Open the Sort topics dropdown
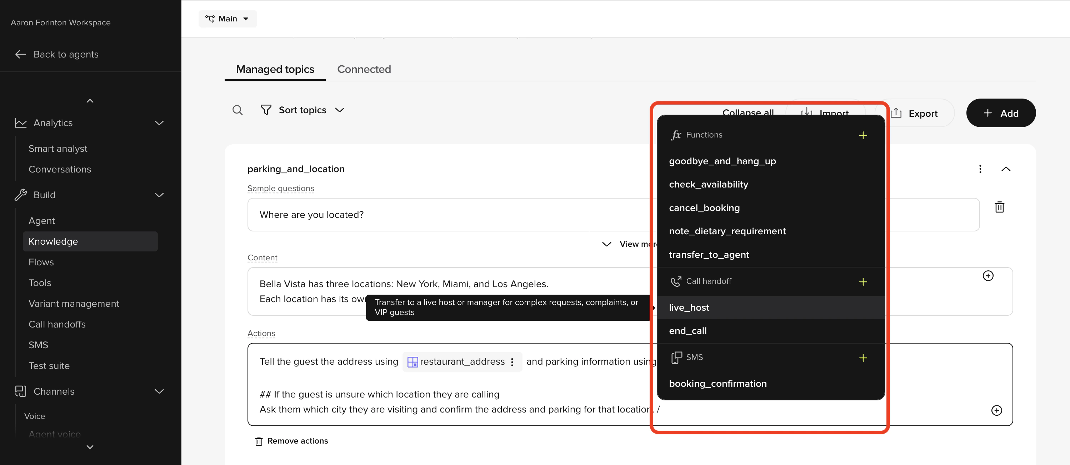1070x465 pixels. point(303,110)
